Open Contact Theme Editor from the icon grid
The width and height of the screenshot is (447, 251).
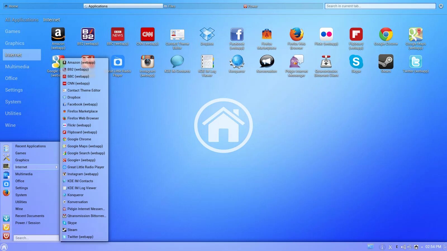tap(177, 34)
